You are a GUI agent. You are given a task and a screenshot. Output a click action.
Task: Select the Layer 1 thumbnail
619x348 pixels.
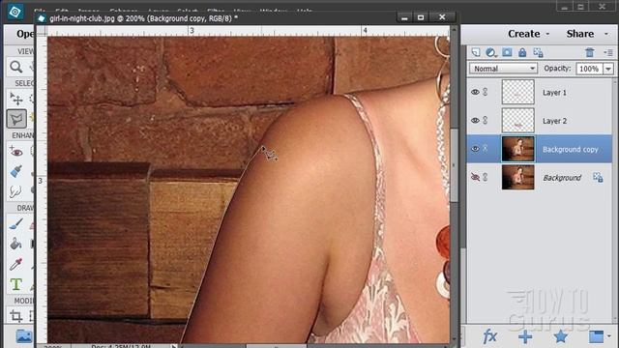(518, 92)
